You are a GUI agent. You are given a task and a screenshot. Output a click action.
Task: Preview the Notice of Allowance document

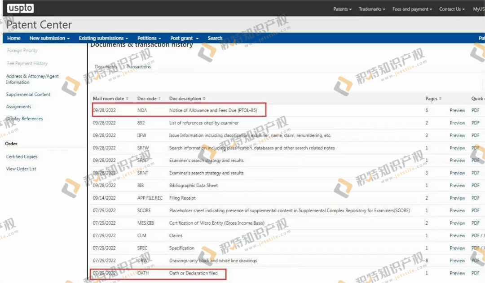(x=457, y=110)
